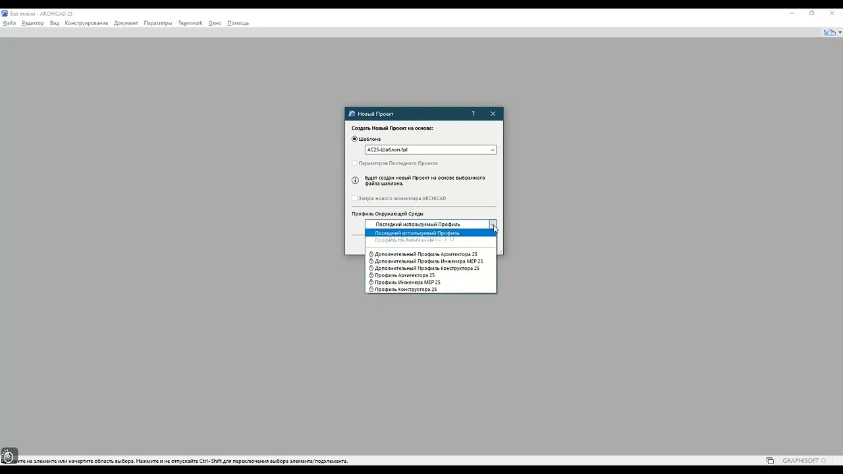The width and height of the screenshot is (843, 474).
Task: Open the Файл menu
Action: tap(9, 23)
